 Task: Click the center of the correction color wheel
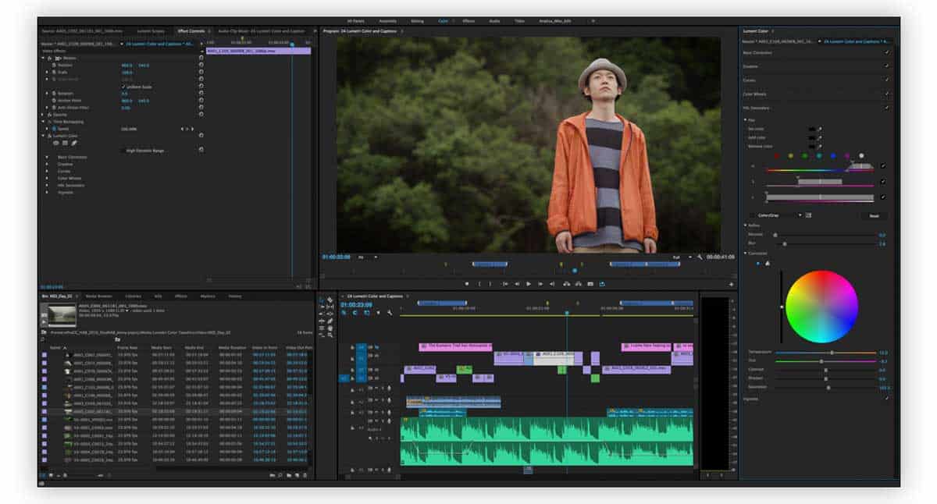pos(821,306)
